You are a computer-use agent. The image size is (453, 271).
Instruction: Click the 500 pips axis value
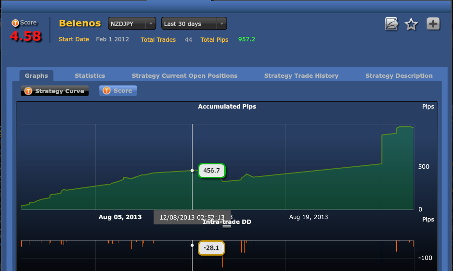click(424, 167)
